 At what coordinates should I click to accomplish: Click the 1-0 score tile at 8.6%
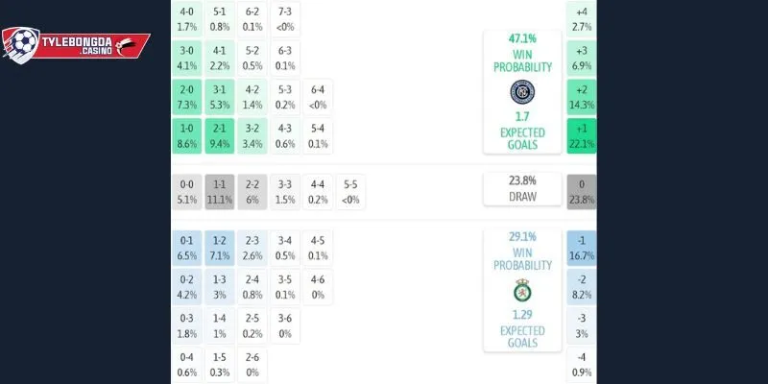pos(187,136)
